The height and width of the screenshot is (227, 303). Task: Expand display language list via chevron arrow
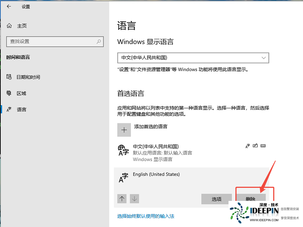(x=264, y=58)
